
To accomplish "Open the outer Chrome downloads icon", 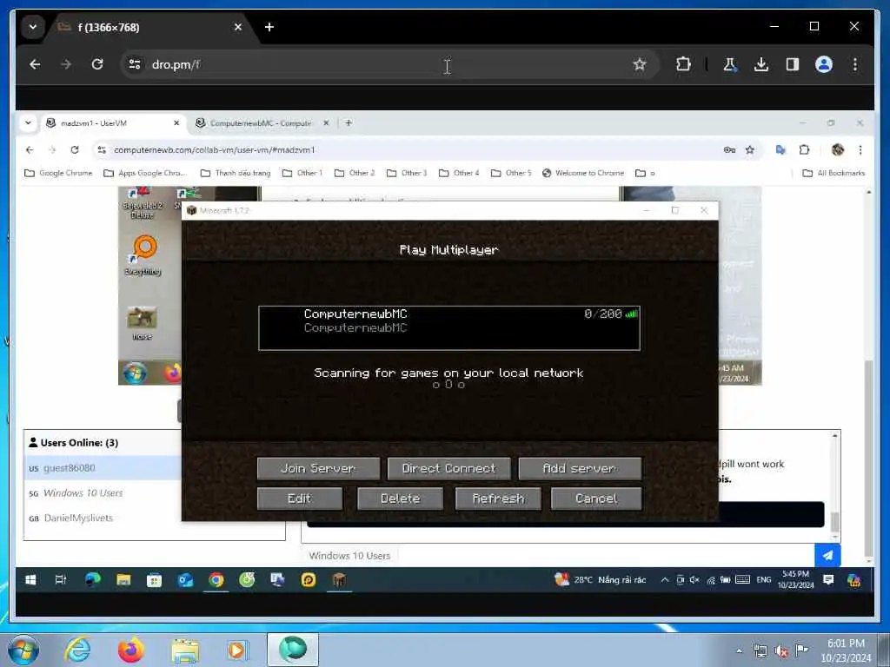I will [761, 64].
